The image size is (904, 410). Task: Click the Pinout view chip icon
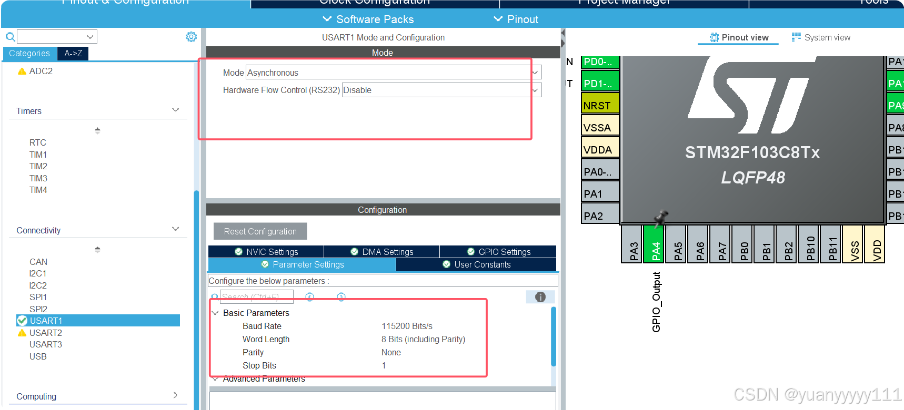coord(714,37)
